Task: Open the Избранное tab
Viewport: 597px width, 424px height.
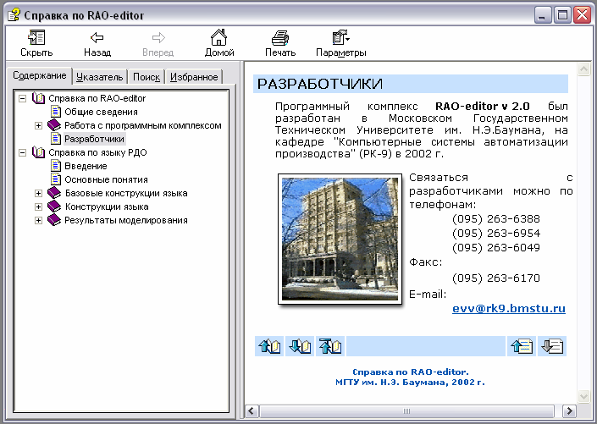Action: (194, 77)
